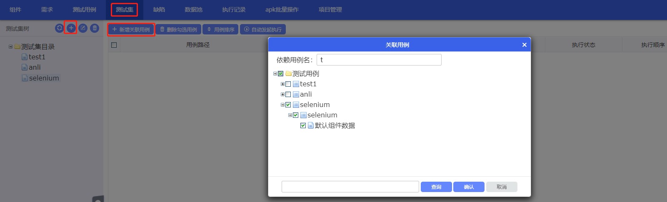Open the 需求 tab
This screenshot has height=202, width=667.
pyautogui.click(x=47, y=10)
